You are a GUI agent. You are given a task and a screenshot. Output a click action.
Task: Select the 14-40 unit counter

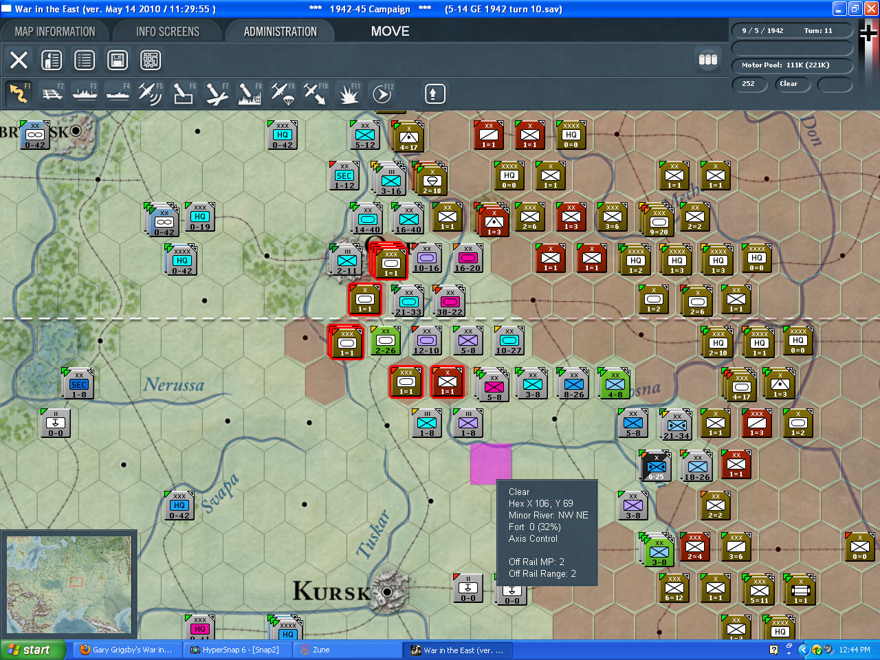pyautogui.click(x=367, y=219)
